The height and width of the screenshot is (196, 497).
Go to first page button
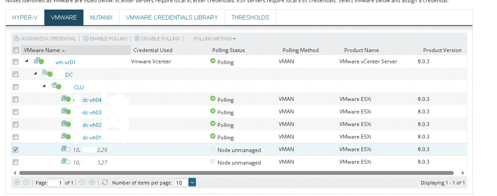(17, 182)
